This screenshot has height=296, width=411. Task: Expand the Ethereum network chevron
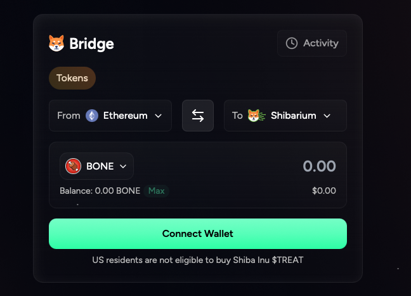tap(159, 116)
